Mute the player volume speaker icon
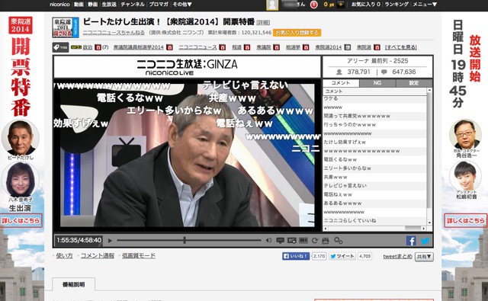This screenshot has width=488, height=301. [x=268, y=240]
